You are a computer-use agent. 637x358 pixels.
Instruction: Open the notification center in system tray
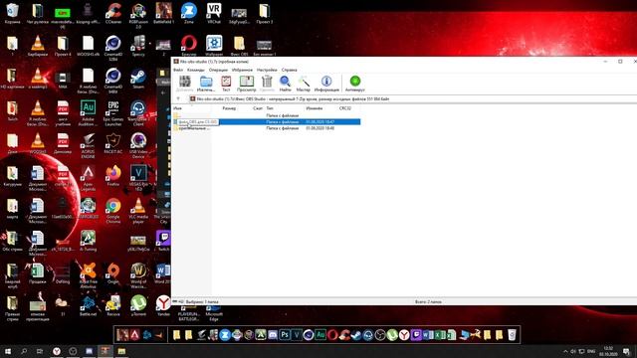click(626, 351)
